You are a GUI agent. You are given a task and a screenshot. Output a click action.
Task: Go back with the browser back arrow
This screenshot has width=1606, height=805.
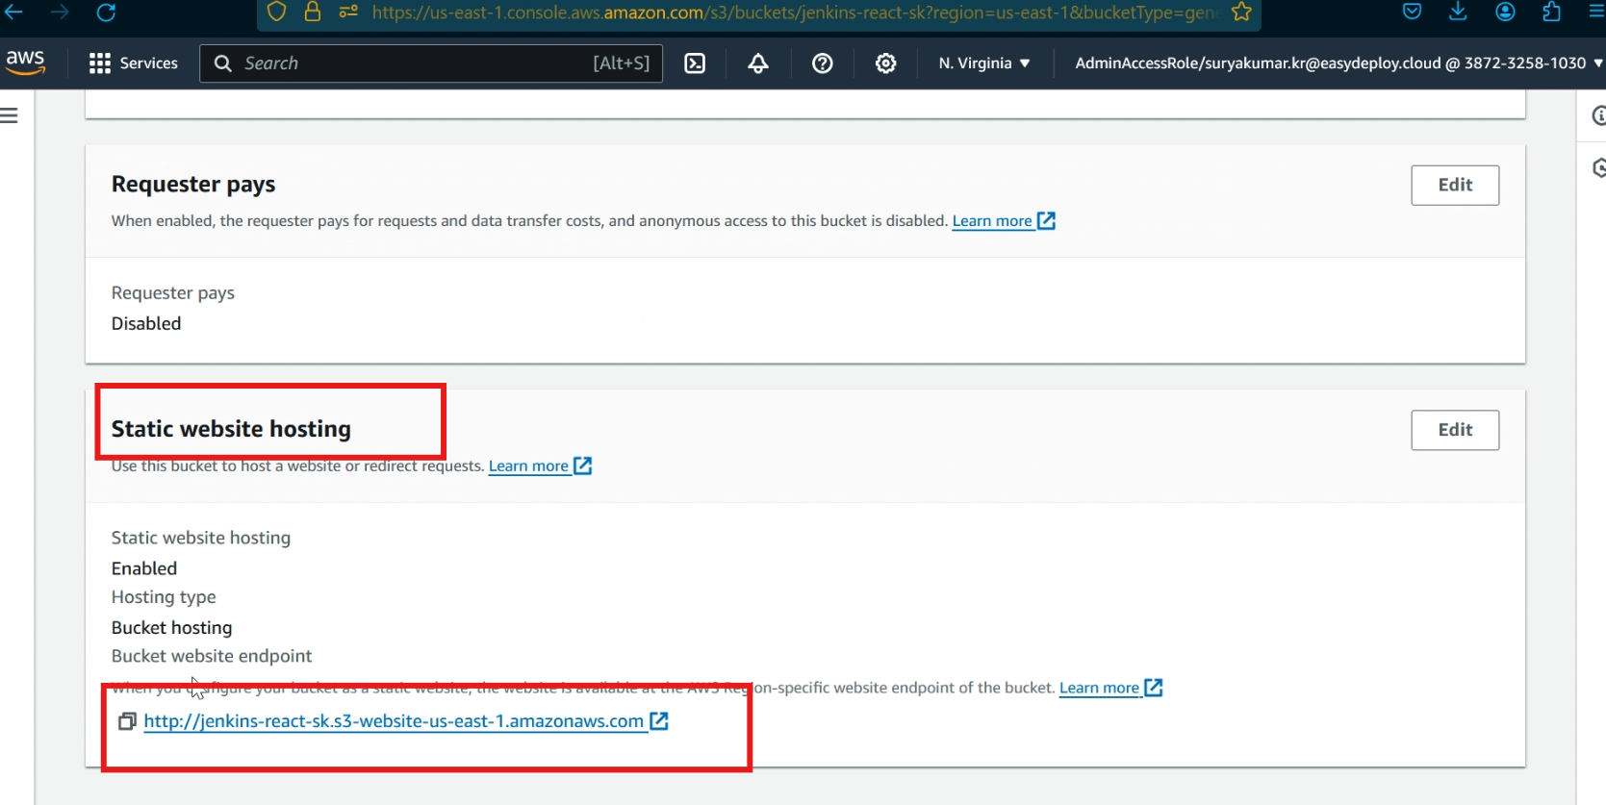pyautogui.click(x=13, y=12)
